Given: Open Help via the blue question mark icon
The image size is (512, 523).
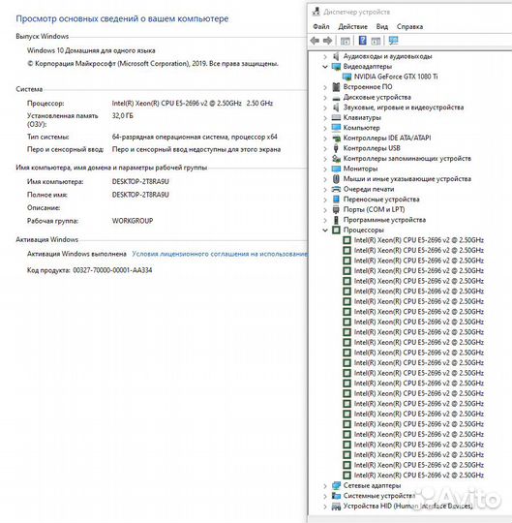Looking at the screenshot, I should 362,41.
